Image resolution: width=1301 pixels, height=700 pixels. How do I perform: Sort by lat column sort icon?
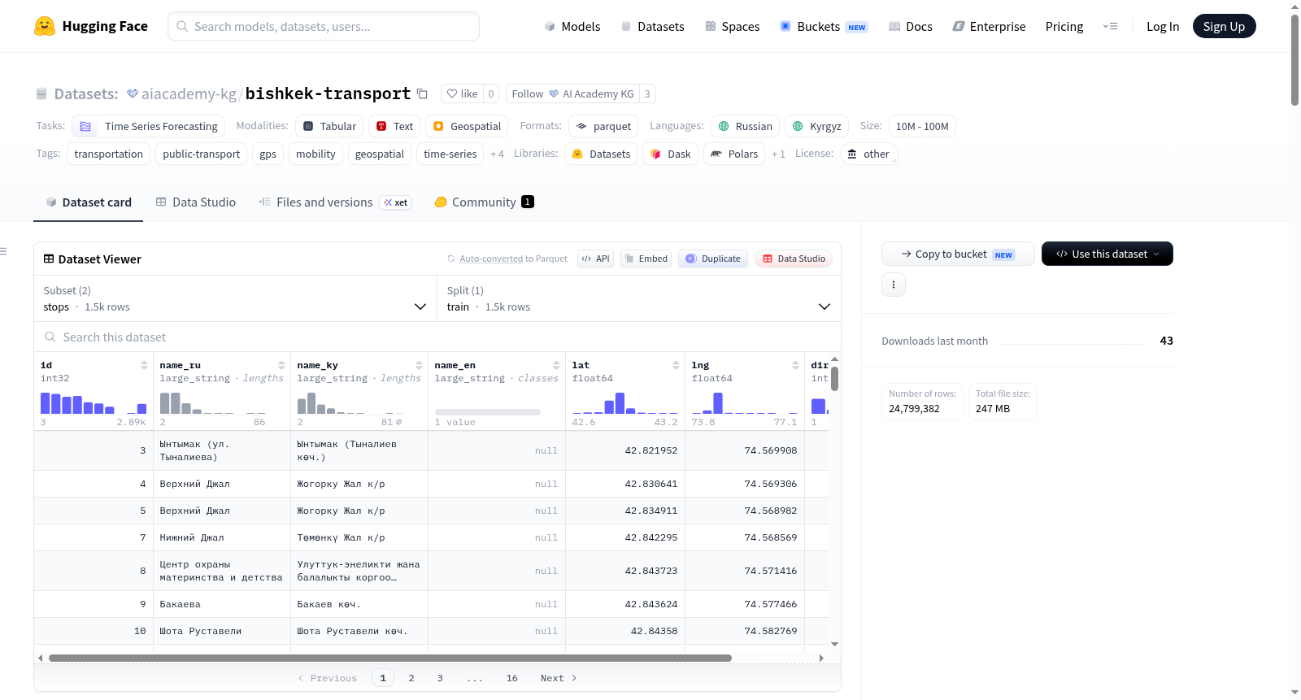pos(676,365)
